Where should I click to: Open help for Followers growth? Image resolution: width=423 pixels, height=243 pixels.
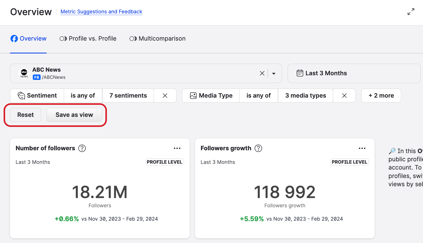click(258, 148)
